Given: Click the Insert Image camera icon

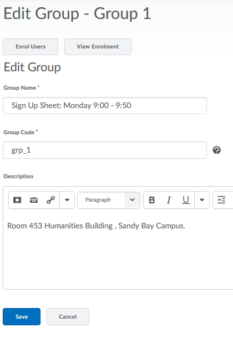Looking at the screenshot, I should pyautogui.click(x=34, y=200).
